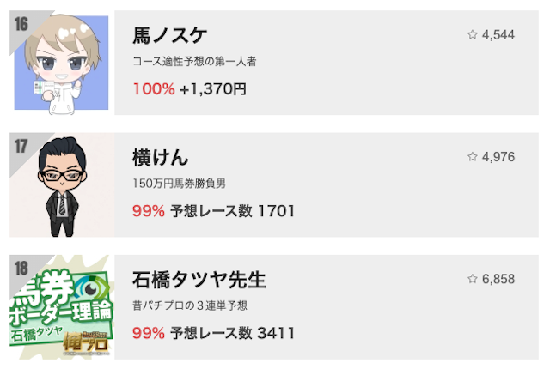Open the 横けん profile name link
The width and height of the screenshot is (550, 369).
[161, 158]
